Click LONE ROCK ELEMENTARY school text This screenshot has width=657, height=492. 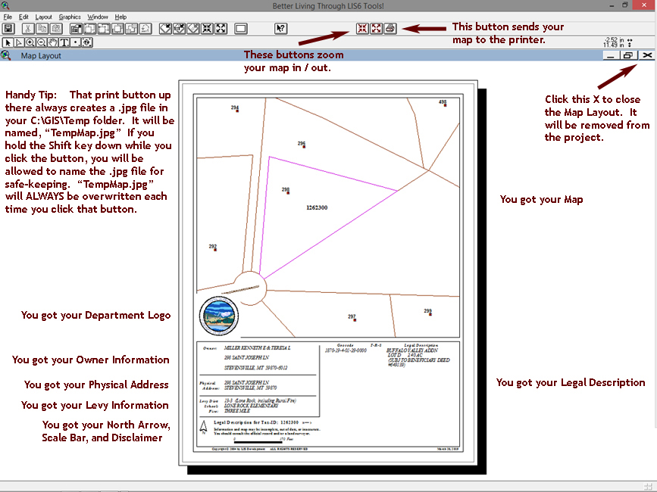(251, 406)
